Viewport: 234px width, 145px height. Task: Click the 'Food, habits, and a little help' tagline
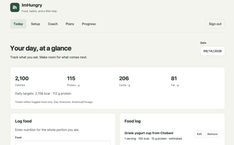tap(39, 11)
